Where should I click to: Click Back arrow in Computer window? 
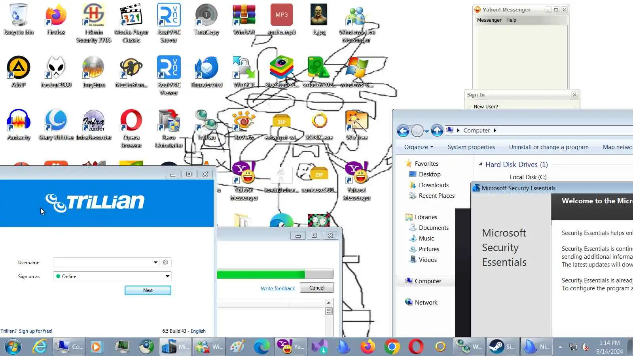[x=403, y=131]
